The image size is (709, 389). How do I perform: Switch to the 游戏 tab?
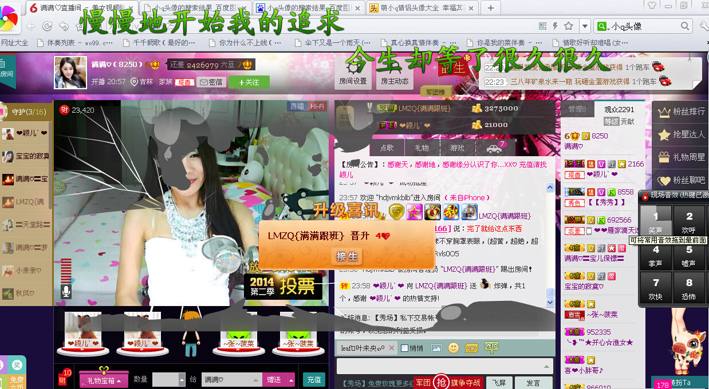(457, 148)
